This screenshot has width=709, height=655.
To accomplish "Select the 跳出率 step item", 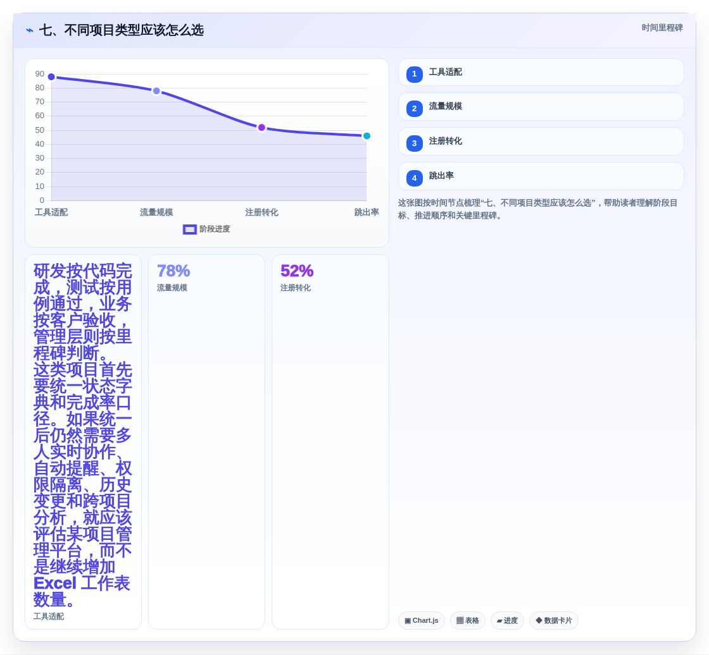I will click(541, 176).
